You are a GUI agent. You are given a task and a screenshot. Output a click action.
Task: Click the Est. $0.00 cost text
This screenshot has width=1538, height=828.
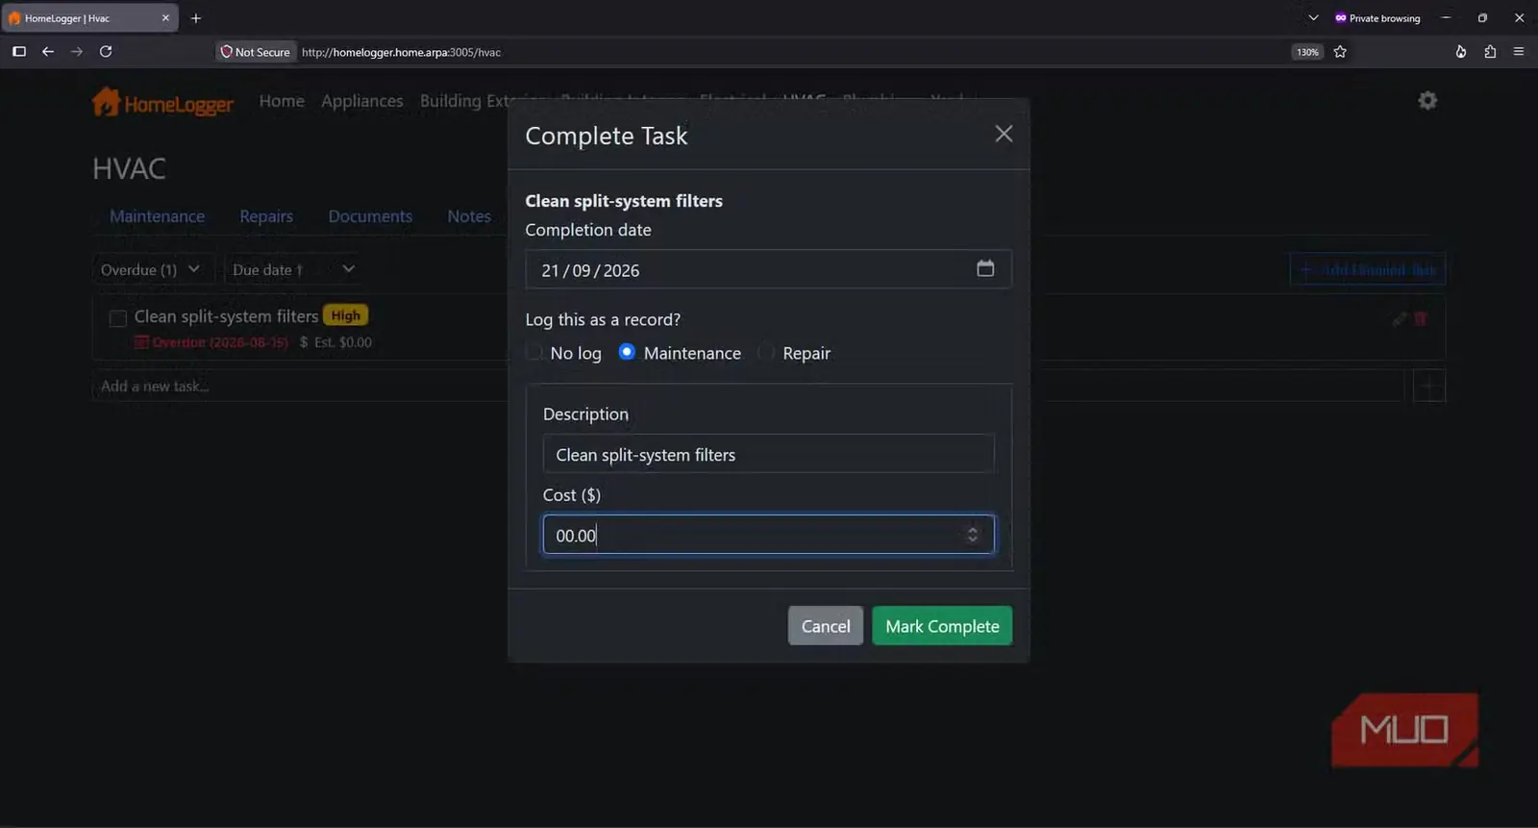pyautogui.click(x=343, y=342)
